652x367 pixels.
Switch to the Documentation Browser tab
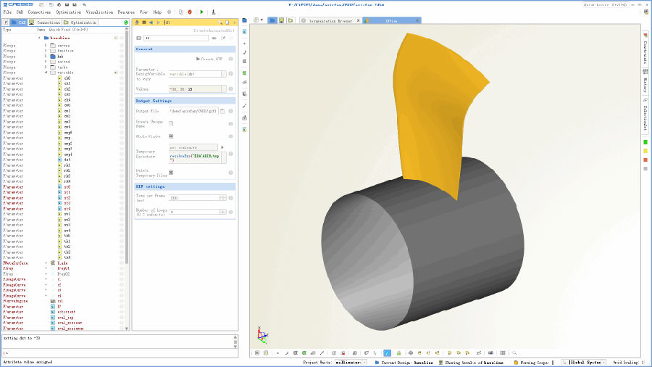tap(330, 20)
